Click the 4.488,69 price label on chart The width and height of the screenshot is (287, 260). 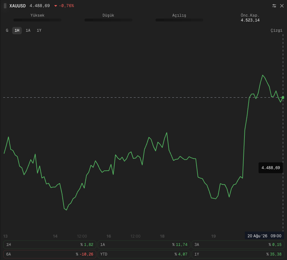271,168
